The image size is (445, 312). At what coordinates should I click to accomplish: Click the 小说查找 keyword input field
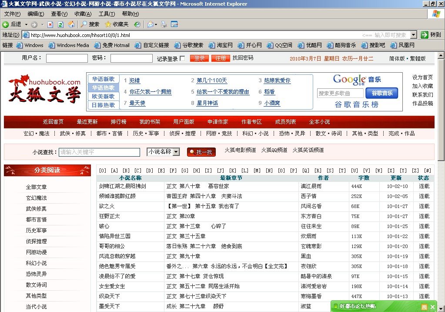tap(99, 152)
